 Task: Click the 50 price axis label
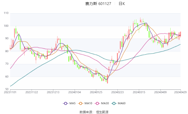tap(7, 89)
